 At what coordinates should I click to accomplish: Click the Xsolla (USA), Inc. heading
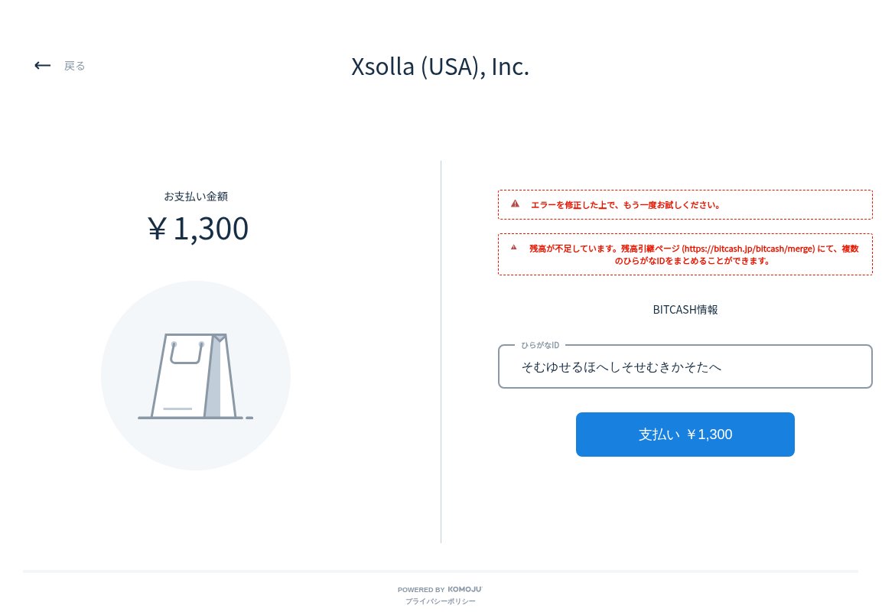[440, 67]
